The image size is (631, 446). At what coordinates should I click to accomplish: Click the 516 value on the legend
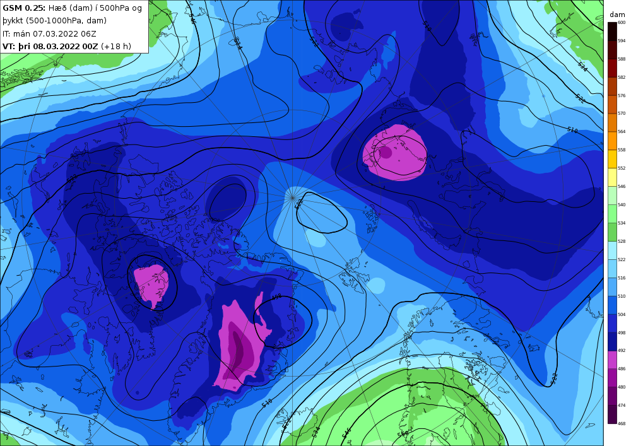(x=622, y=278)
